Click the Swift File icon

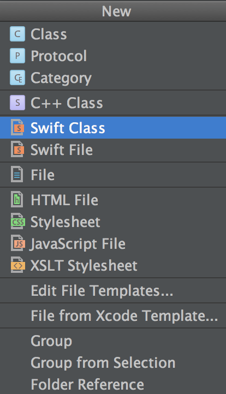click(17, 150)
